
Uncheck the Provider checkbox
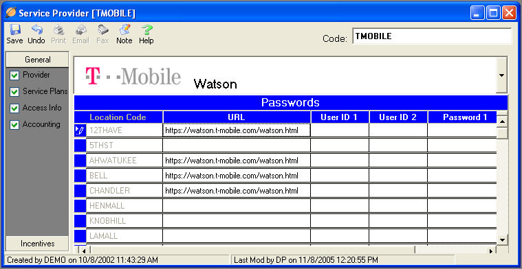coord(14,75)
